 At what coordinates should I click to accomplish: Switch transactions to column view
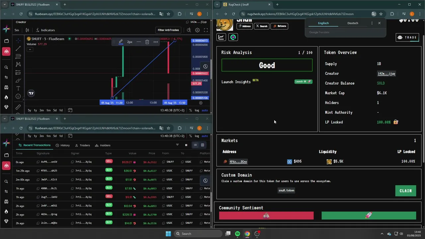click(x=203, y=145)
